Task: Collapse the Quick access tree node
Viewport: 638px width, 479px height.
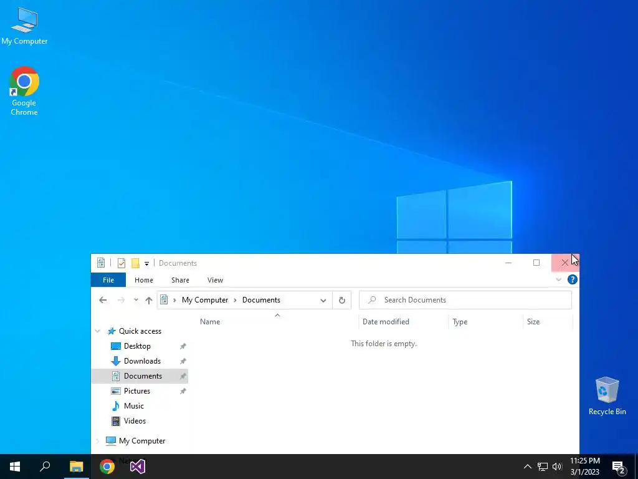Action: click(x=98, y=331)
